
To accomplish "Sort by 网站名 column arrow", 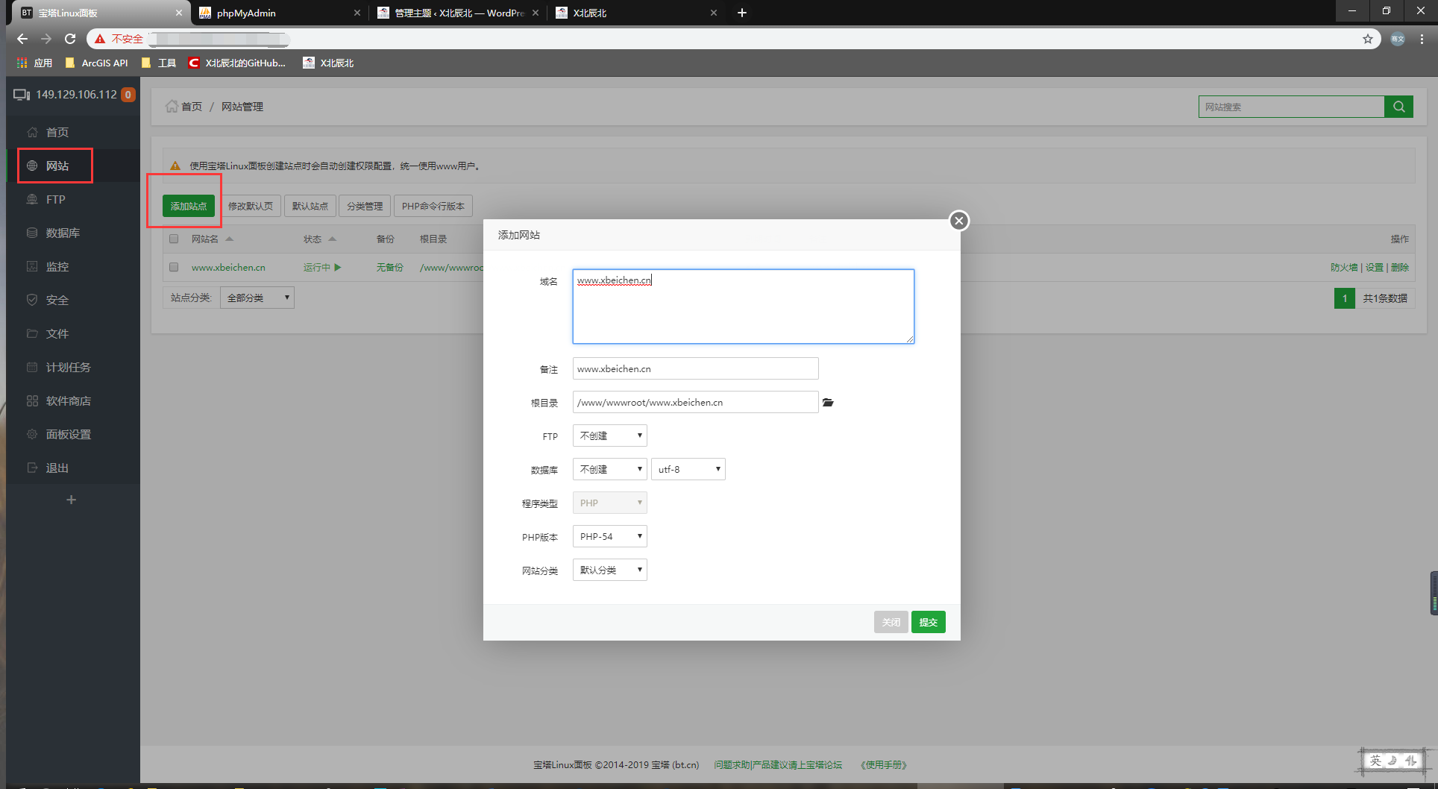I will (230, 239).
